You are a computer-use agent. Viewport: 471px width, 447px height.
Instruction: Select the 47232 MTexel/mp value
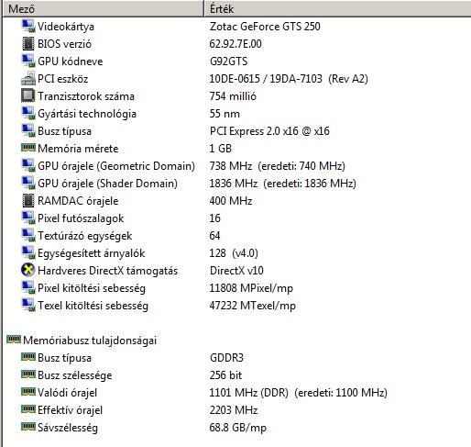(253, 306)
